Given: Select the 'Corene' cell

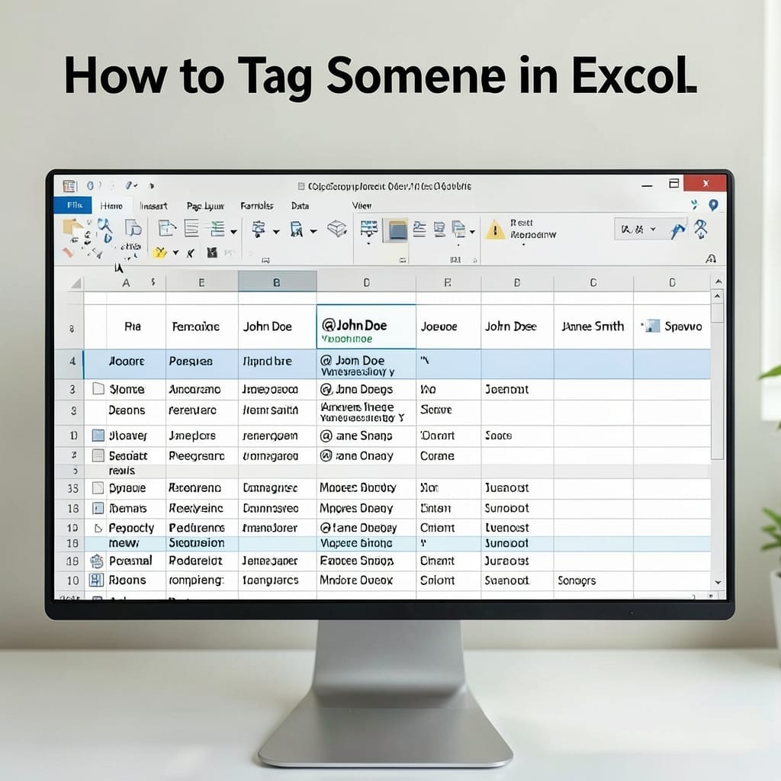Looking at the screenshot, I should pos(448,456).
